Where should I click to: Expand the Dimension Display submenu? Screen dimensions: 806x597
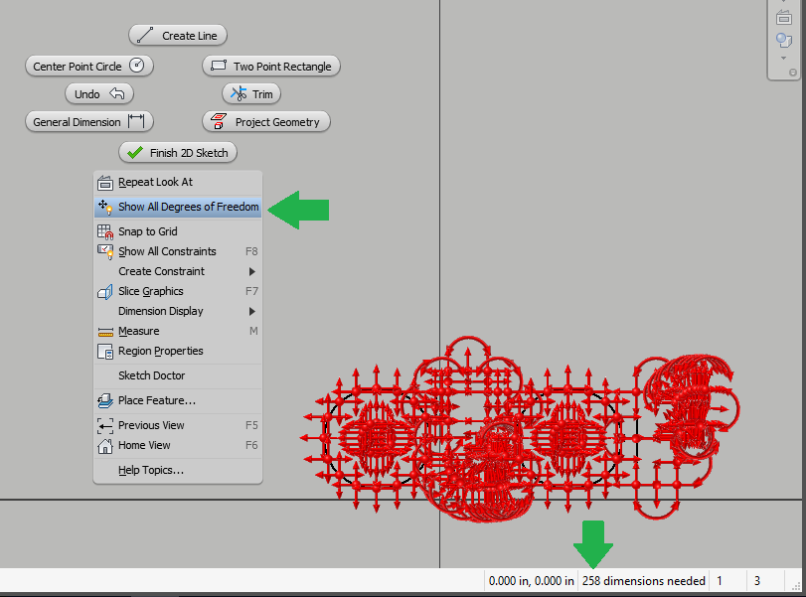tap(159, 311)
